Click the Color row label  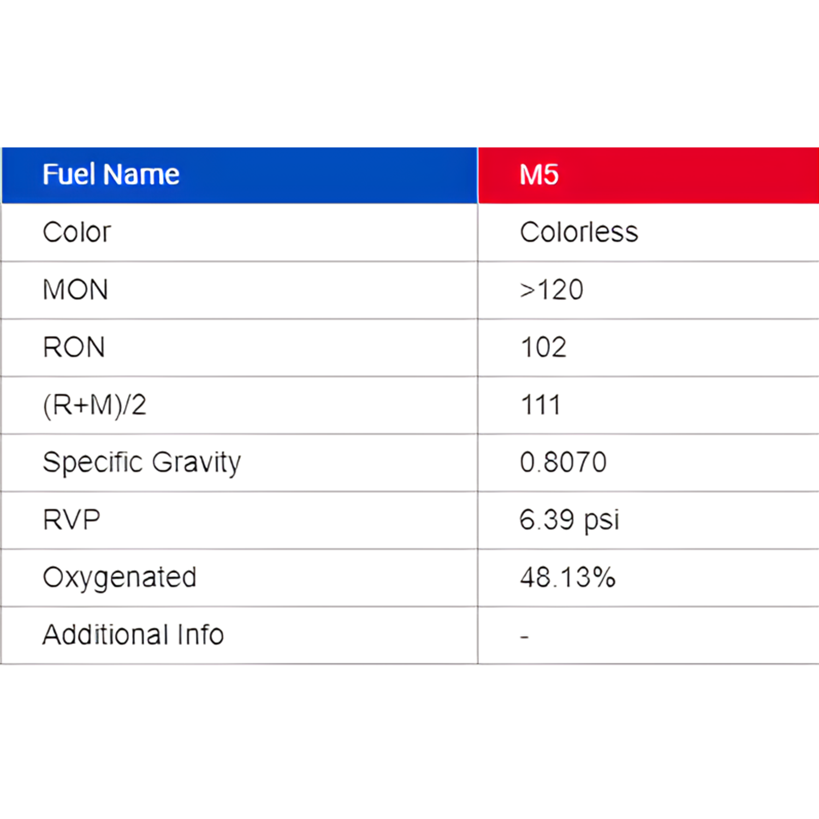point(77,233)
